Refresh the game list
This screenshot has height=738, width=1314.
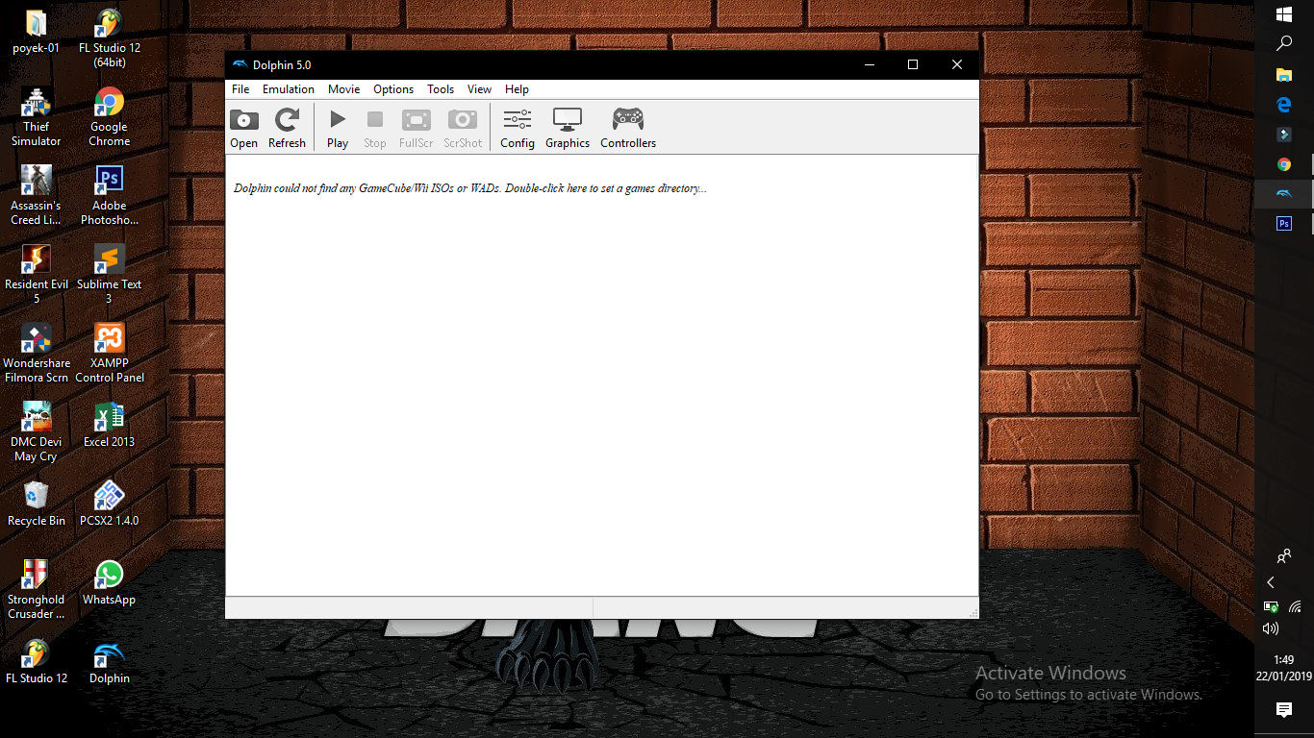tap(287, 128)
